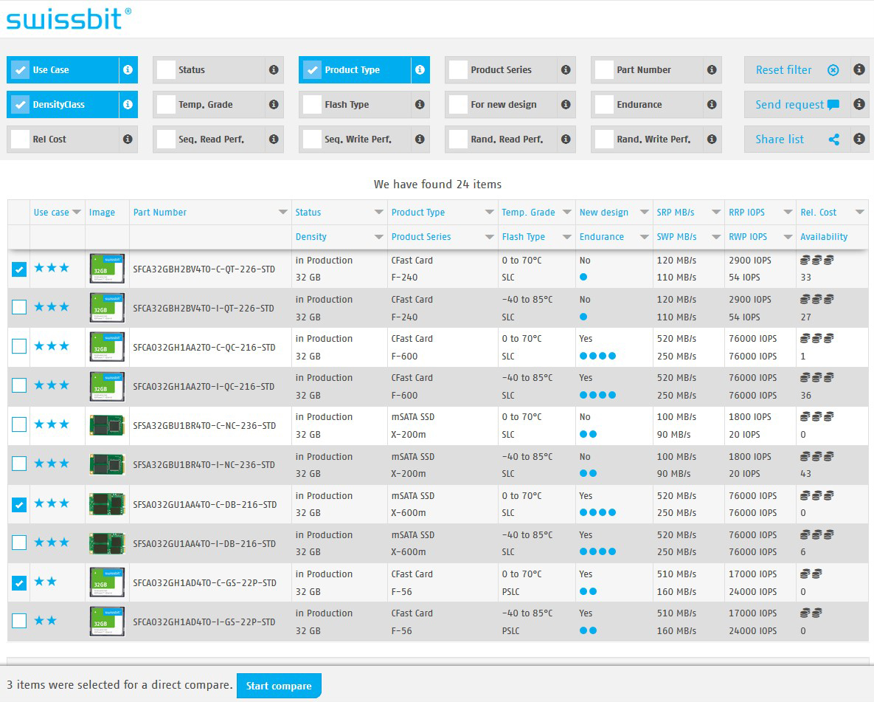This screenshot has height=702, width=874.
Task: Click the star rating of SFCA032GH1AD4TO-C-GS-22P-STD
Action: 46,582
